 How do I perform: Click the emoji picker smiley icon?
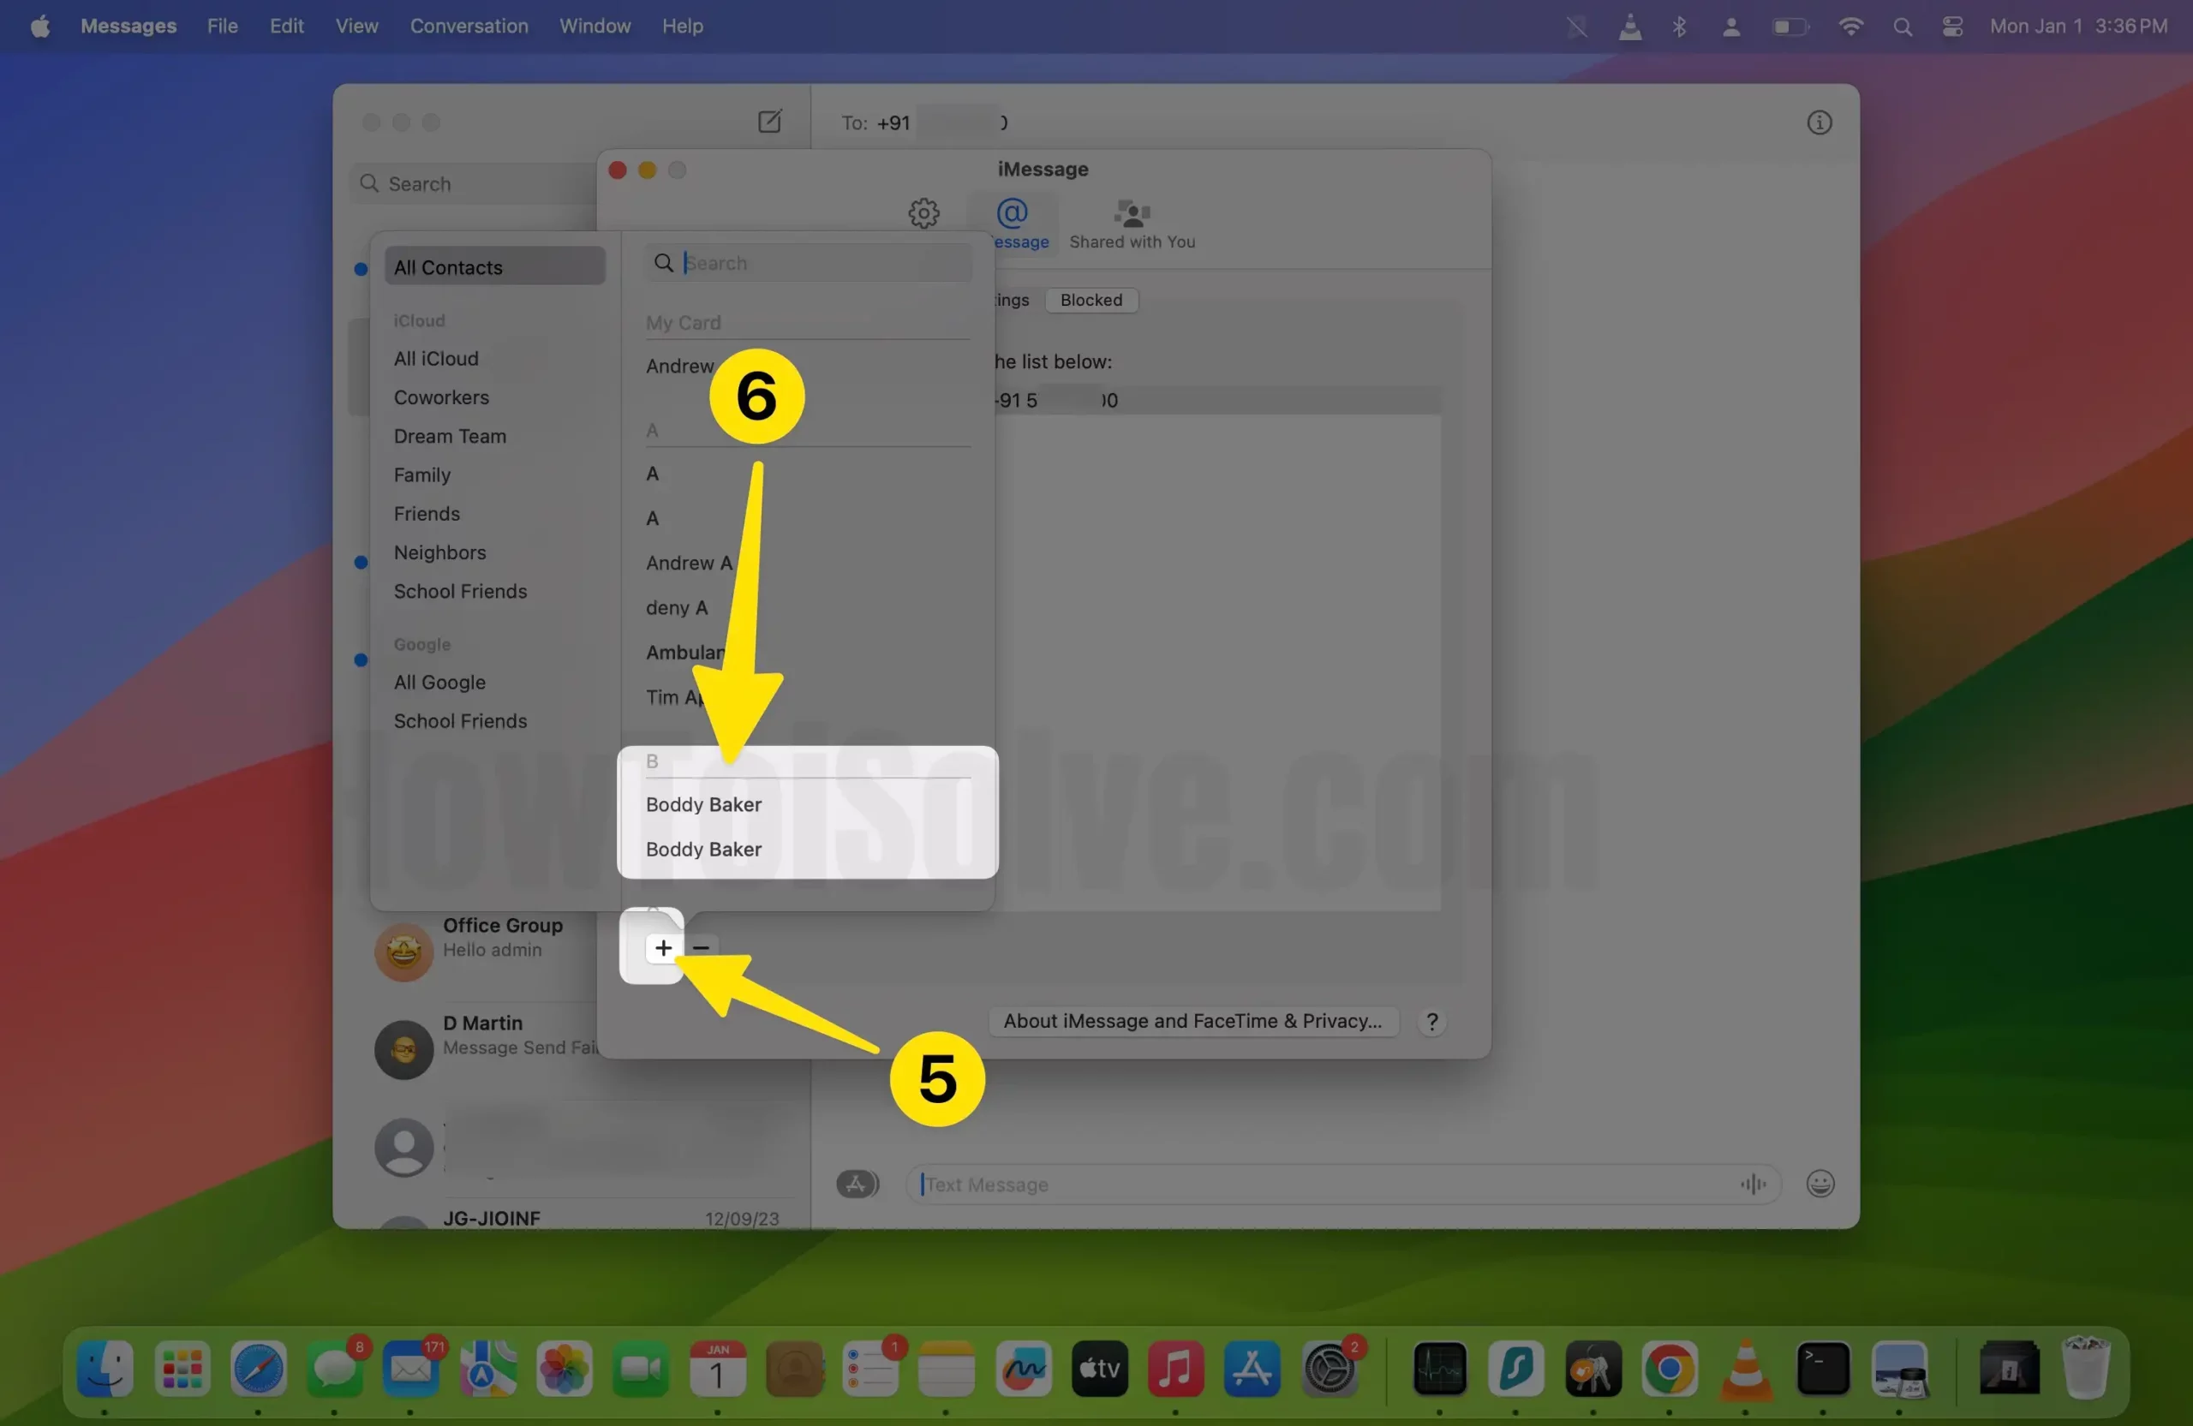click(1820, 1184)
